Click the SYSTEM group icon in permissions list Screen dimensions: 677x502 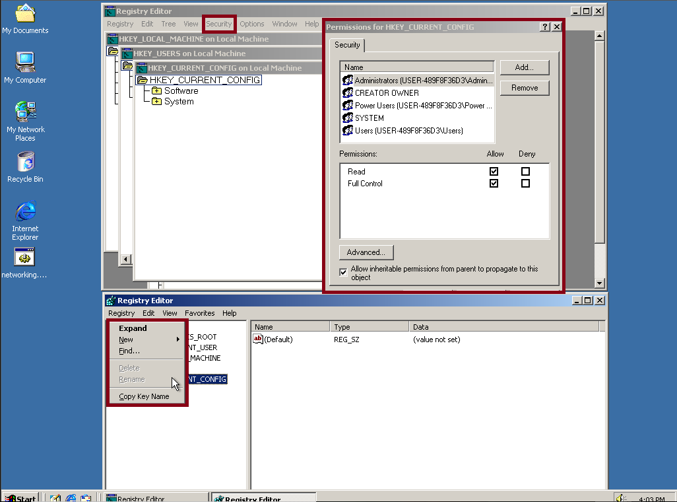tap(348, 118)
